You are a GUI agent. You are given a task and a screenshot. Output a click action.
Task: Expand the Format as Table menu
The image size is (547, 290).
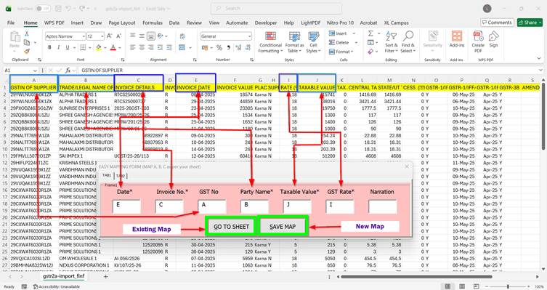294,42
